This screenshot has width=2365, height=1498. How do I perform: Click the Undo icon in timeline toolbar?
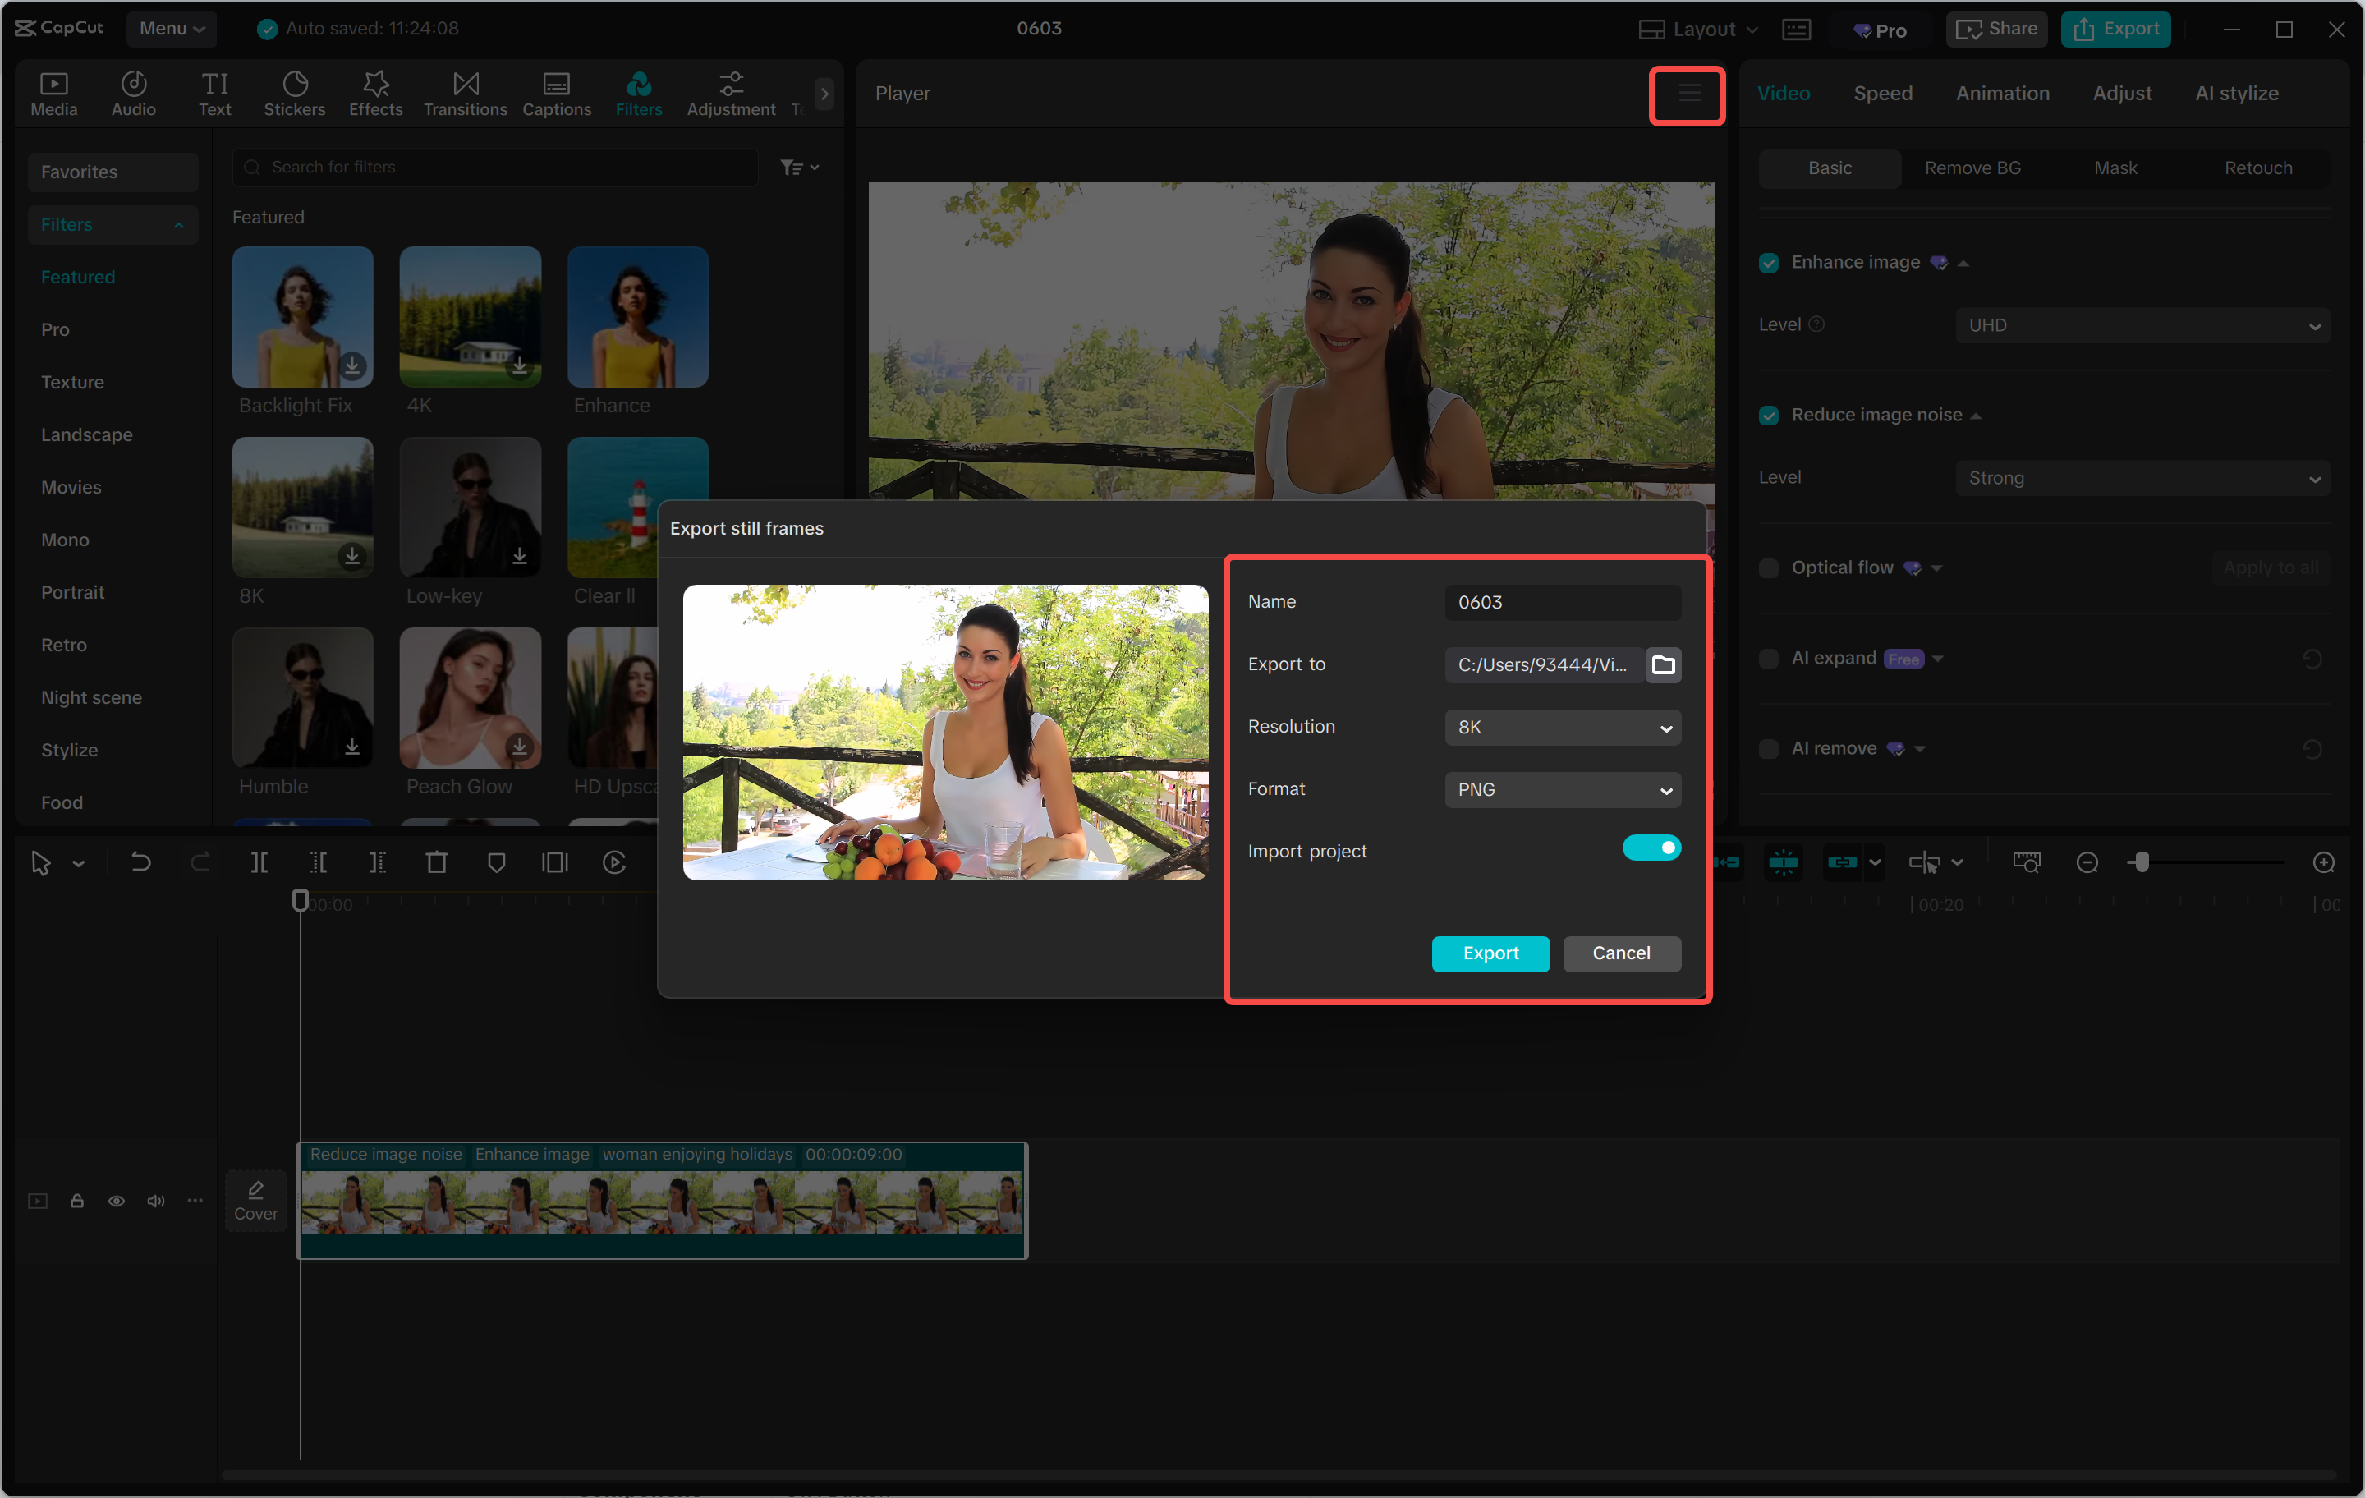point(140,862)
